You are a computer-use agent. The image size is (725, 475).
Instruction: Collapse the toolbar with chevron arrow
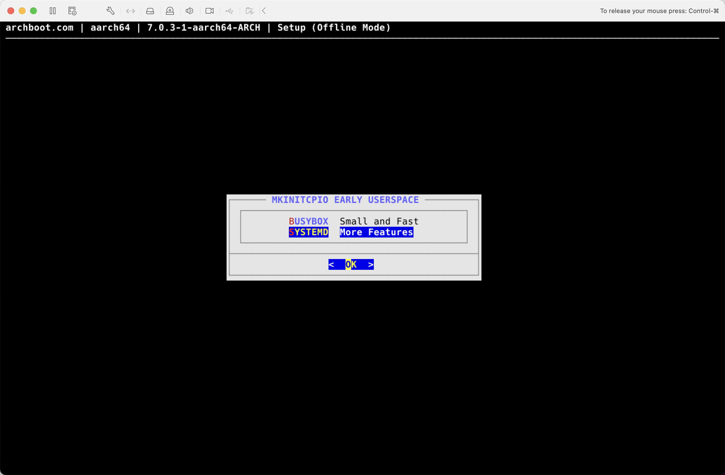click(x=264, y=11)
